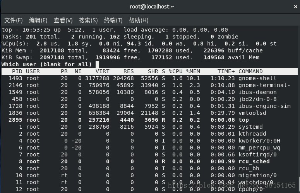Click the root@localhost:~ window title
Screen dimensions: 300x193
click(x=152, y=7)
